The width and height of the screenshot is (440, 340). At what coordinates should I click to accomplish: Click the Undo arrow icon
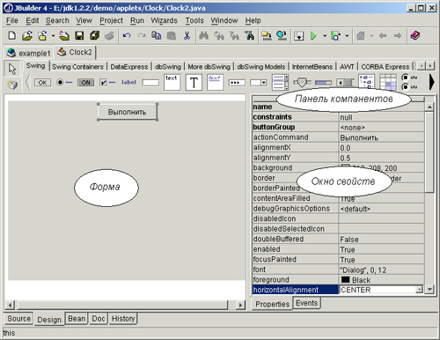(127, 36)
